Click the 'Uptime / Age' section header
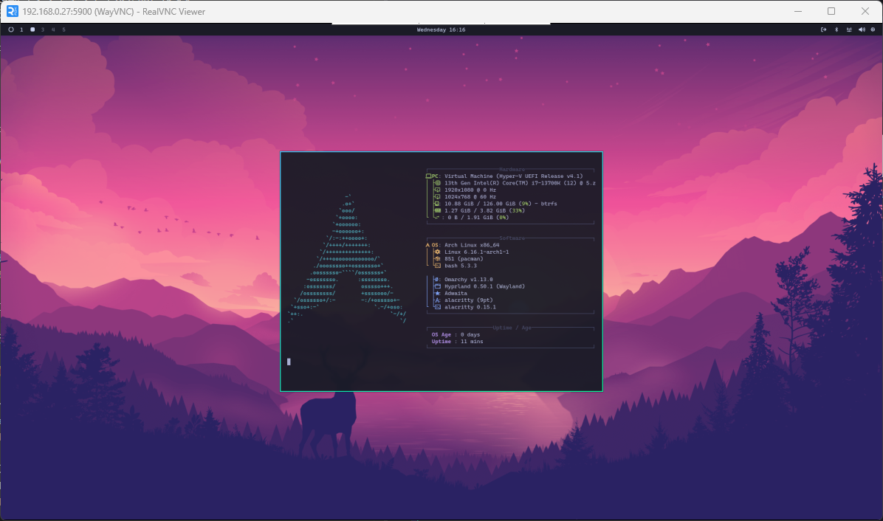The image size is (883, 521). [x=512, y=328]
